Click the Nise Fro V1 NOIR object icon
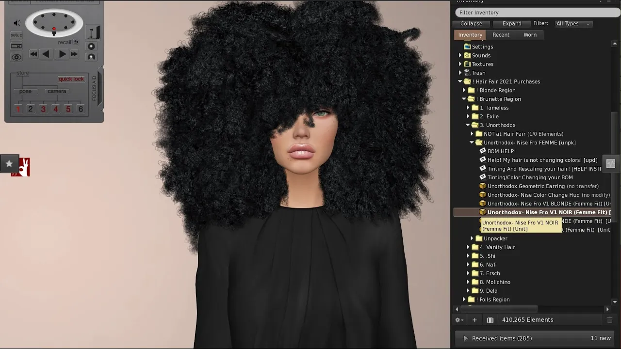Viewport: 621px width, 349px height. pos(483,212)
